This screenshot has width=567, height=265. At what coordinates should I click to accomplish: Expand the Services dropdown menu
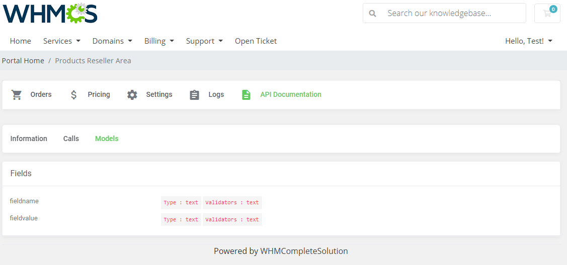click(x=62, y=41)
